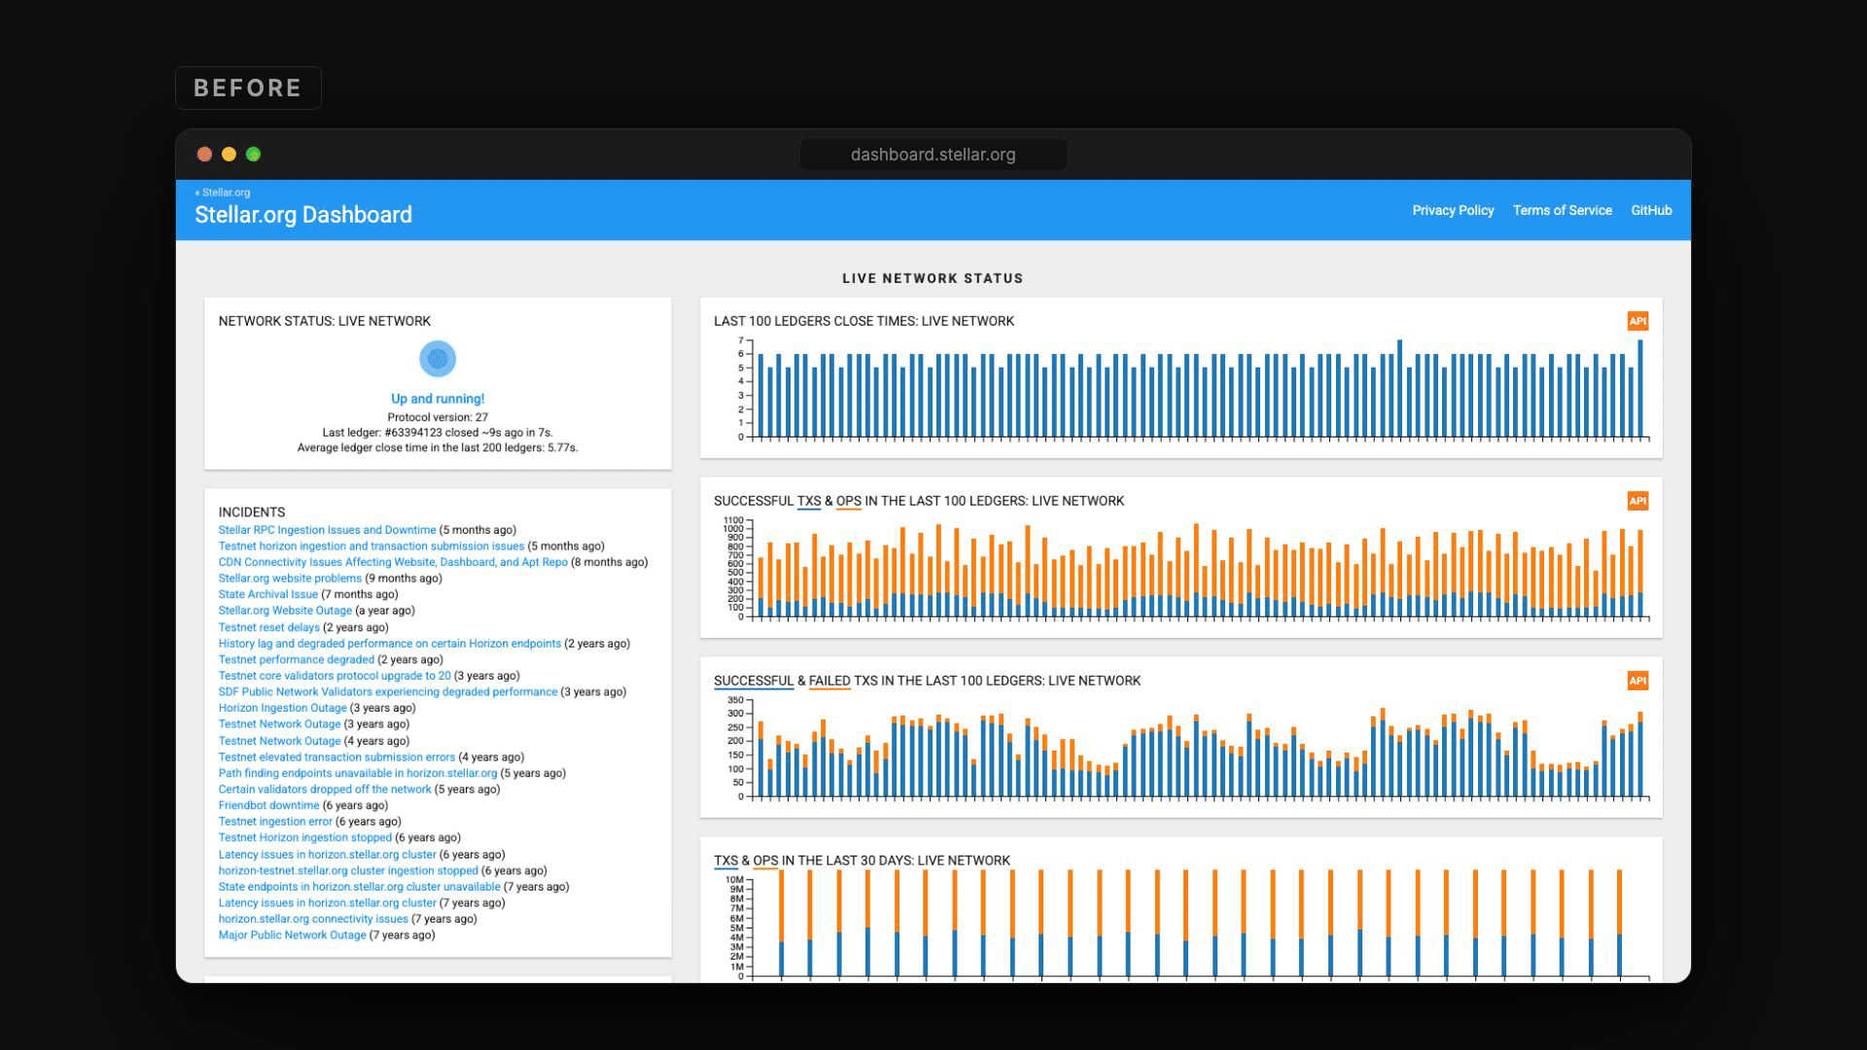Click the Stellar.org Dashboard title
This screenshot has width=1867, height=1050.
(303, 215)
